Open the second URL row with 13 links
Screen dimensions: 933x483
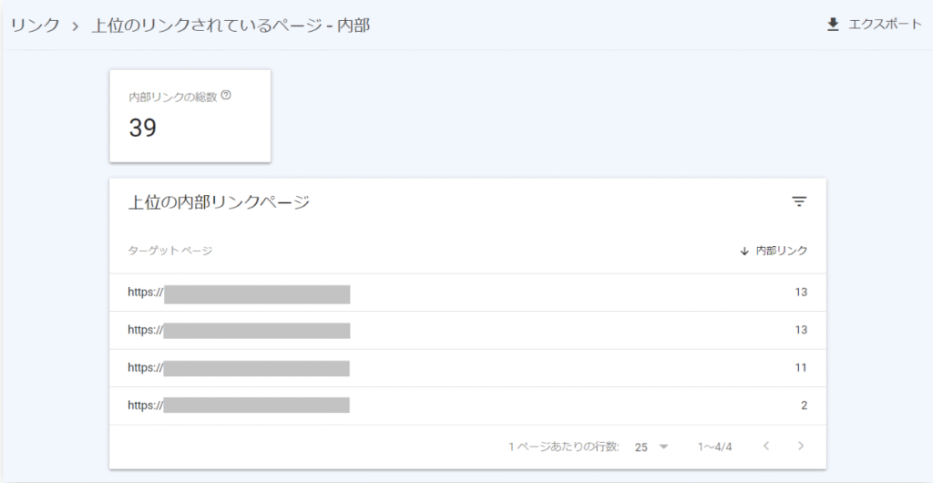(x=239, y=330)
